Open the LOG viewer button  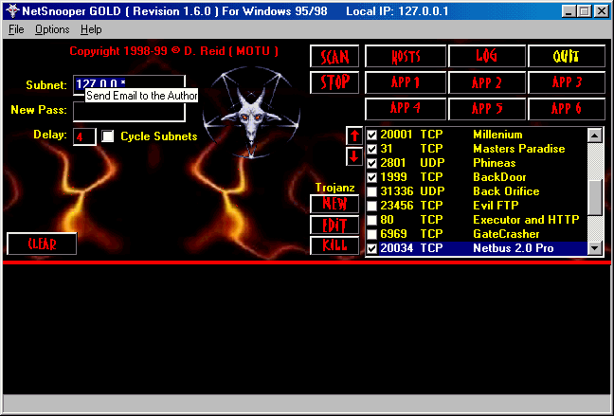[x=486, y=57]
